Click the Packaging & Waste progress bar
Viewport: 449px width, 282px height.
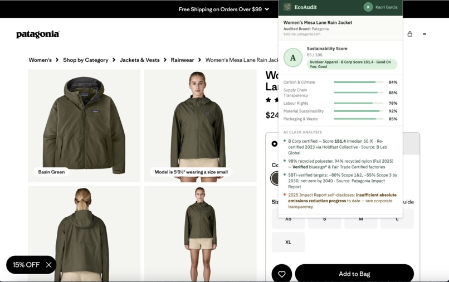[x=359, y=119]
